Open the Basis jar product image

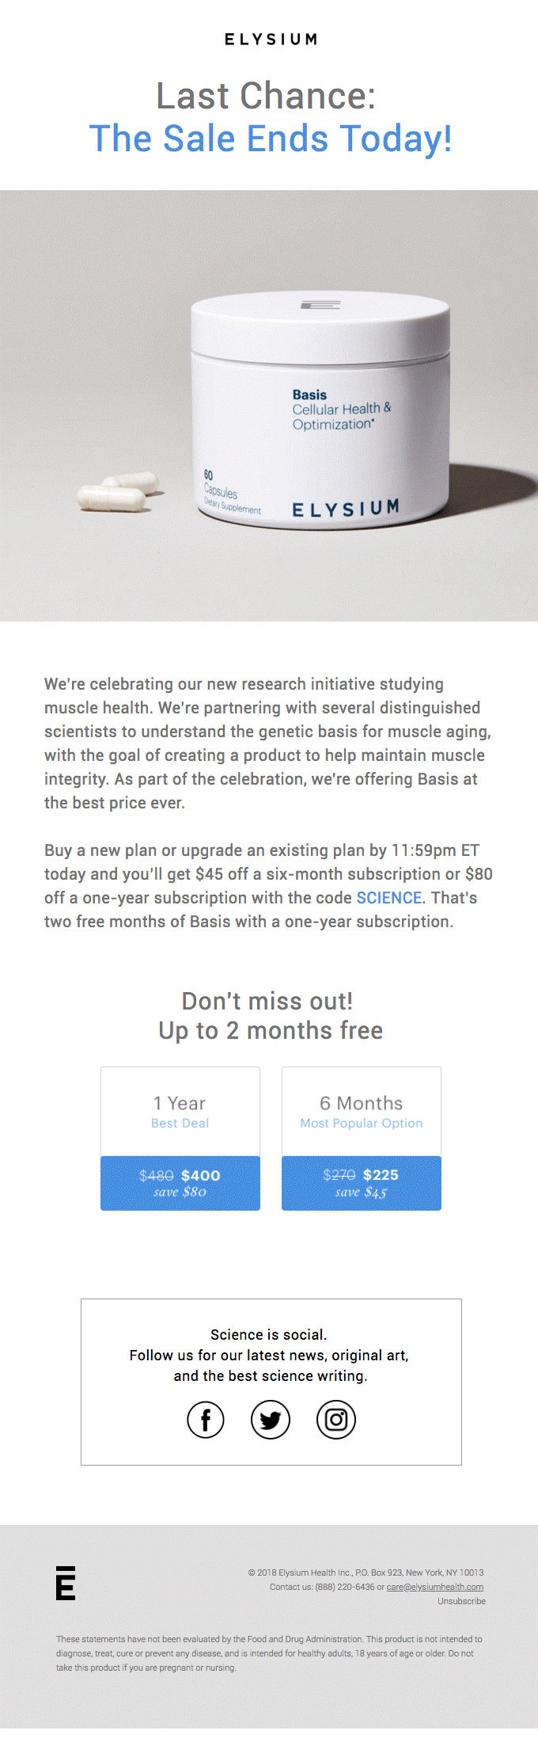[269, 405]
